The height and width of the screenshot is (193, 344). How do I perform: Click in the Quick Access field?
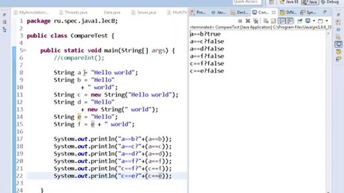tap(247, 2)
